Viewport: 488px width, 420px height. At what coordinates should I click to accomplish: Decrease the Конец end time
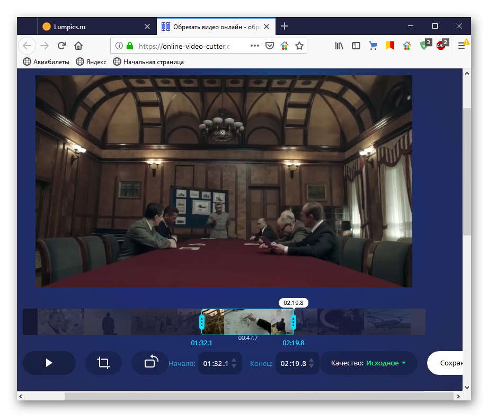click(312, 366)
